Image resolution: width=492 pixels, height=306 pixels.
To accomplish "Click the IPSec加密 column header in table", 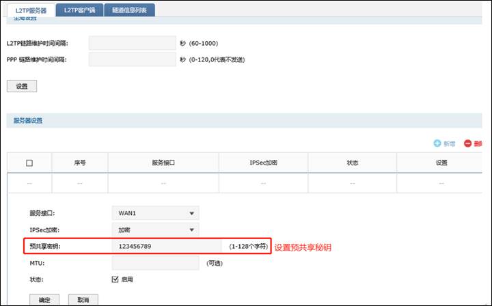I will pyautogui.click(x=263, y=163).
